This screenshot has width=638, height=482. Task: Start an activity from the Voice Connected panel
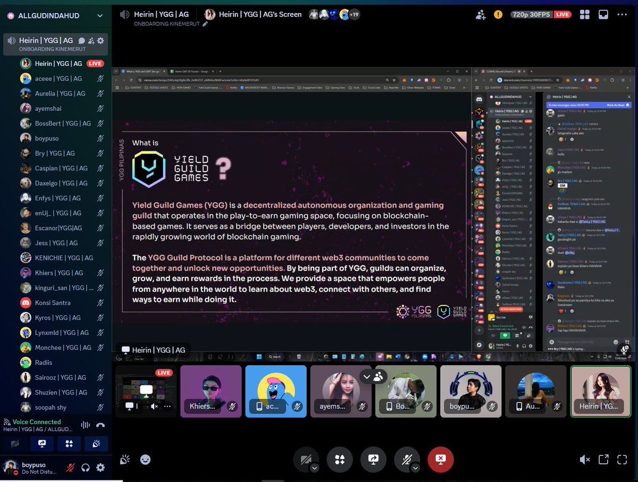pos(69,444)
